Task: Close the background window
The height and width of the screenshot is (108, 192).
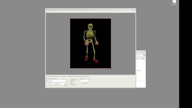Action: 145,52
